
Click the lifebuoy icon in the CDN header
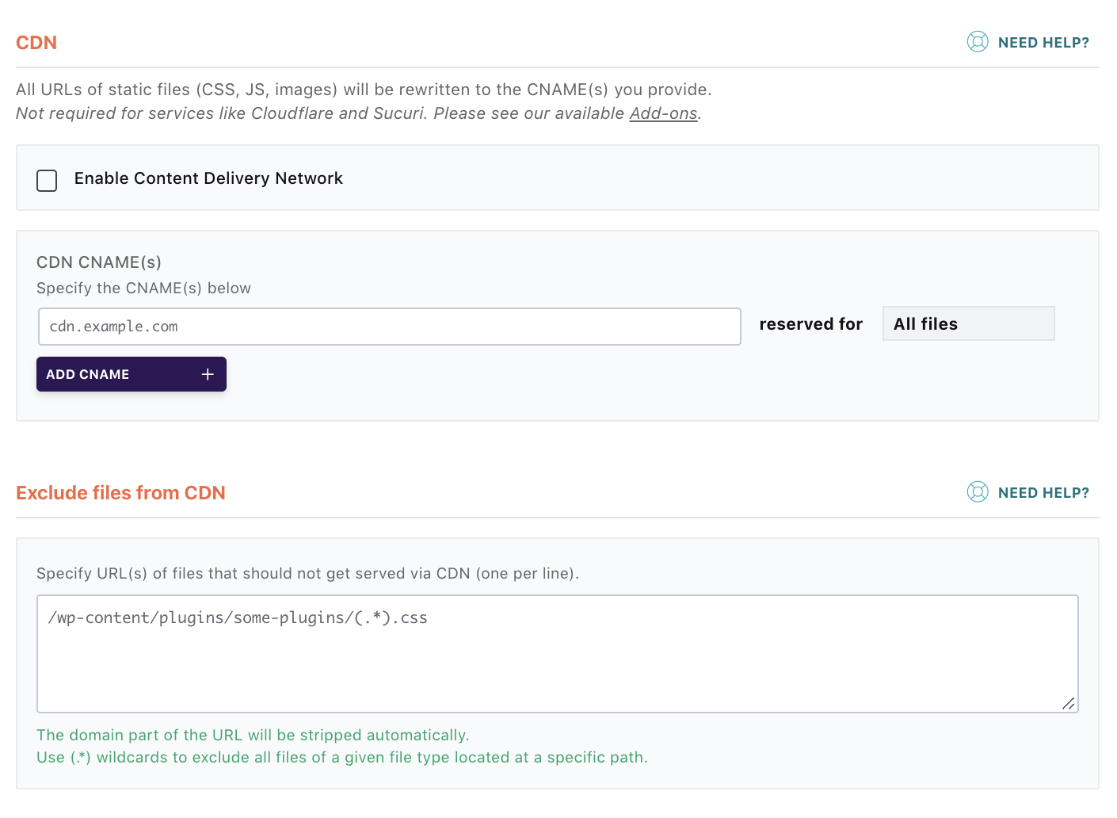tap(978, 42)
